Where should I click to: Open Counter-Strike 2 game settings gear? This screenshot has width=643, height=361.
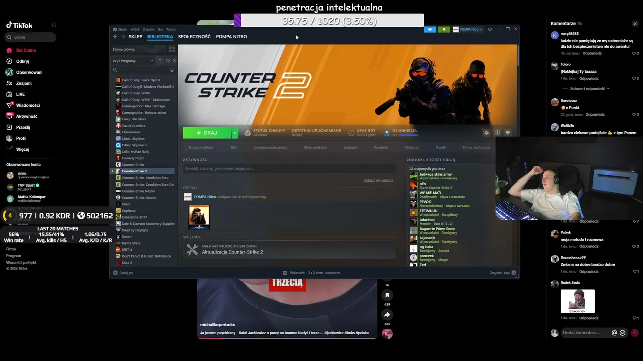(486, 133)
